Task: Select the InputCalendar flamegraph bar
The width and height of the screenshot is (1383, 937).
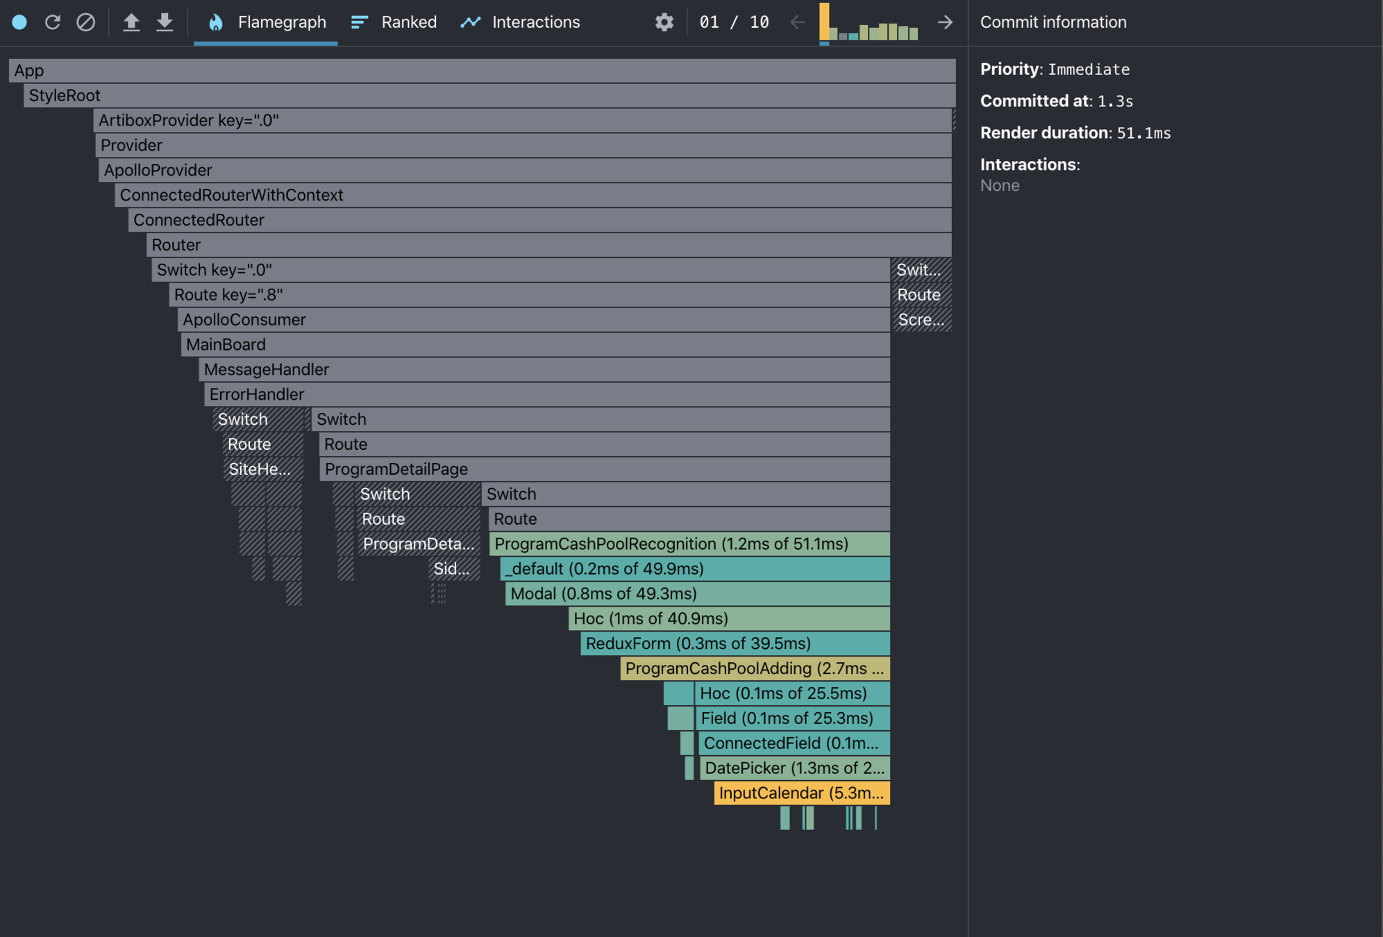Action: 801,793
